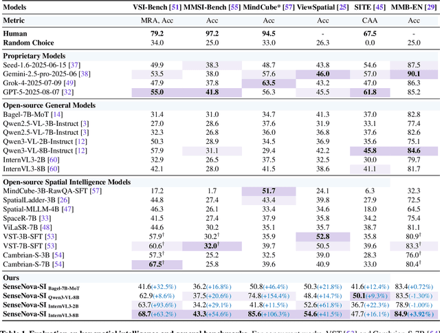The width and height of the screenshot is (440, 333).
Task: Select VST-3B-SFT ViewSpatial score 52.8
Action: point(322,237)
